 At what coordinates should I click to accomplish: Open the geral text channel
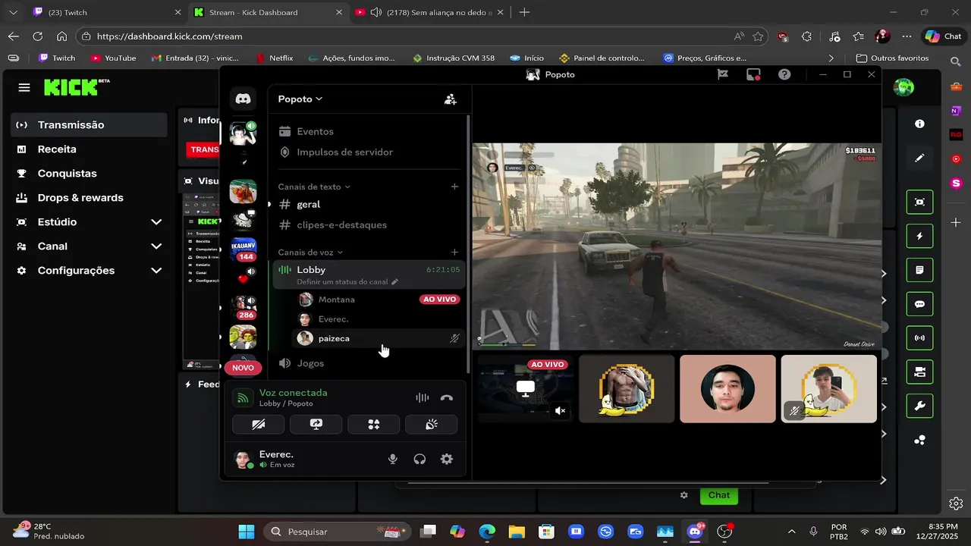309,204
